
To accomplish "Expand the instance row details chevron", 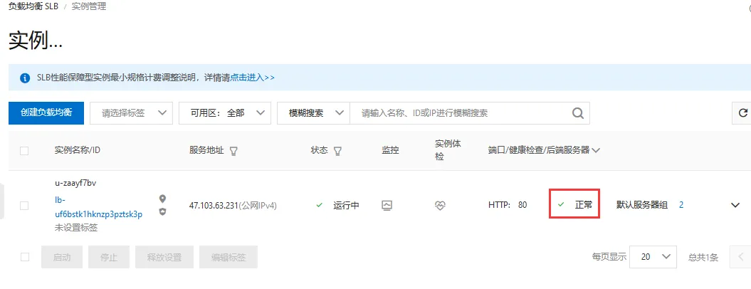I will point(735,205).
